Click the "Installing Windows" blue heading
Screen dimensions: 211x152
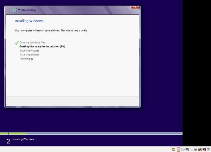[29, 21]
